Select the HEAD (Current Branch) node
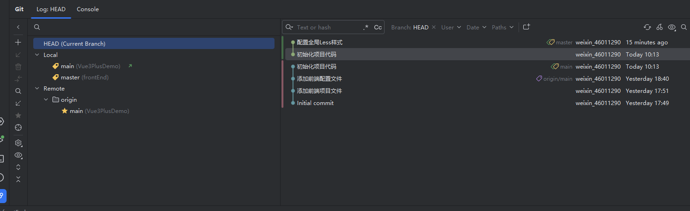This screenshot has height=211, width=690. [154, 43]
